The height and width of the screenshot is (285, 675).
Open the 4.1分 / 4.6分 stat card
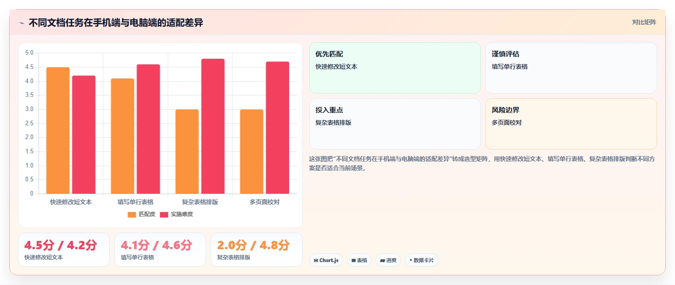(160, 250)
